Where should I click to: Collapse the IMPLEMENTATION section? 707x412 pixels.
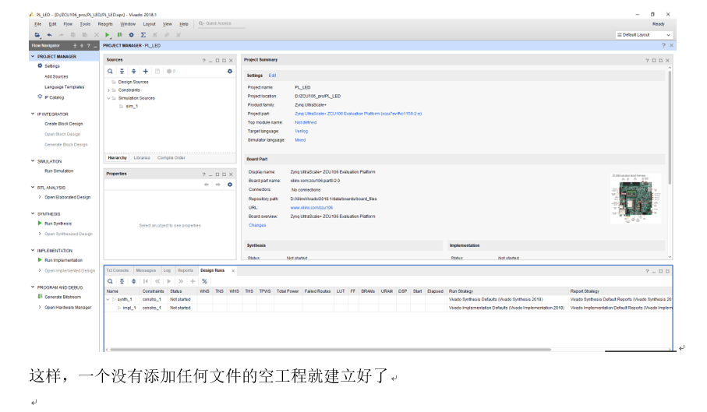pos(33,250)
